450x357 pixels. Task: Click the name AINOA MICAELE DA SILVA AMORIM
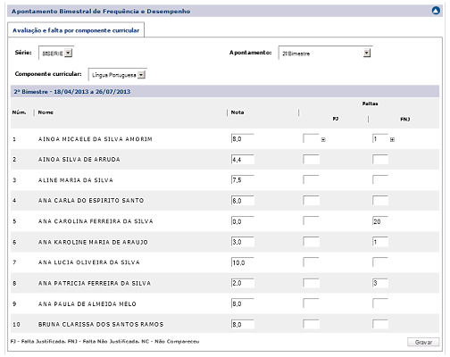pyautogui.click(x=96, y=139)
